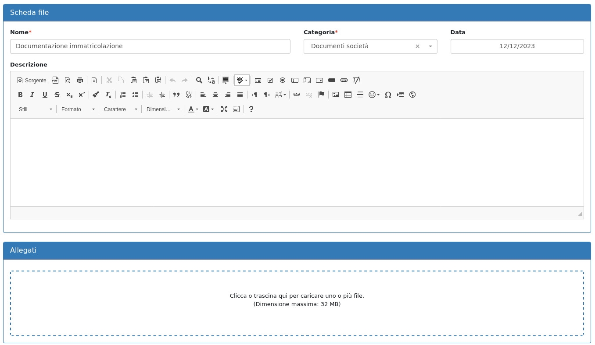
Task: Insert an image in the editor
Action: pyautogui.click(x=336, y=95)
